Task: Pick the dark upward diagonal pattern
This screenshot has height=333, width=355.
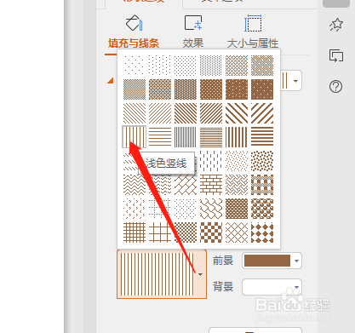Action: coord(211,113)
